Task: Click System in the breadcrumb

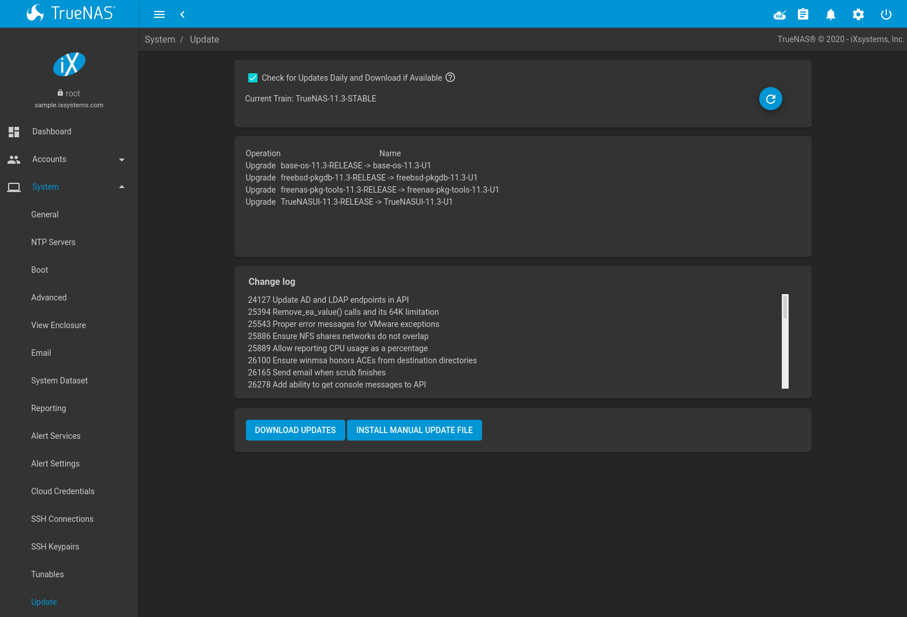Action: point(160,39)
